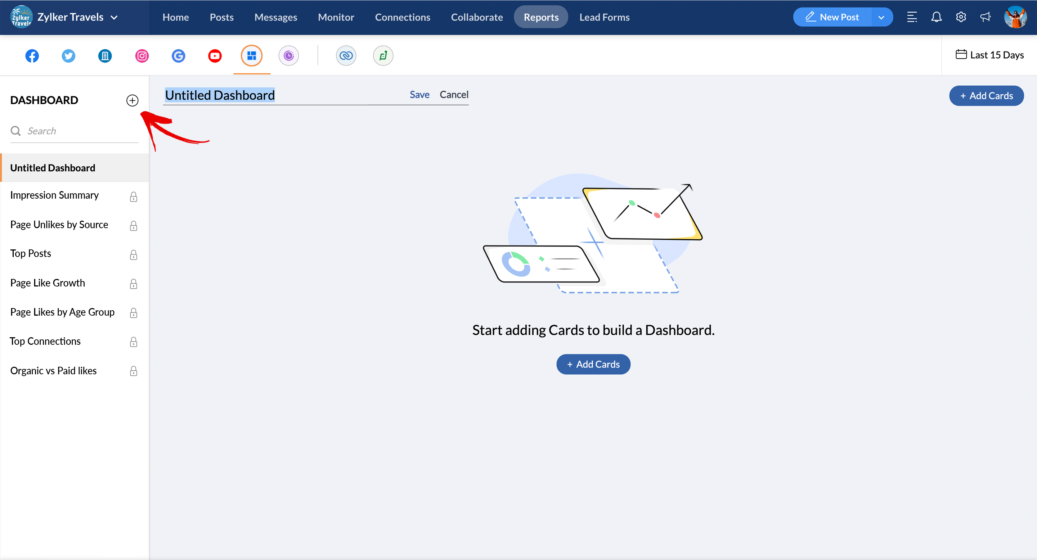The image size is (1037, 560).
Task: Click lock icon for Organic vs Paid likes
Action: (x=134, y=371)
